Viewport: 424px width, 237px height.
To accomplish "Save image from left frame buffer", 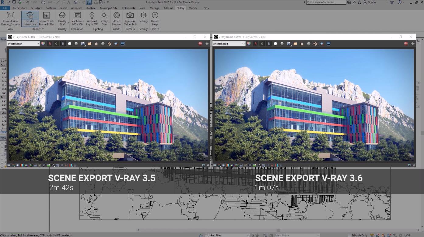I will 83,44.
